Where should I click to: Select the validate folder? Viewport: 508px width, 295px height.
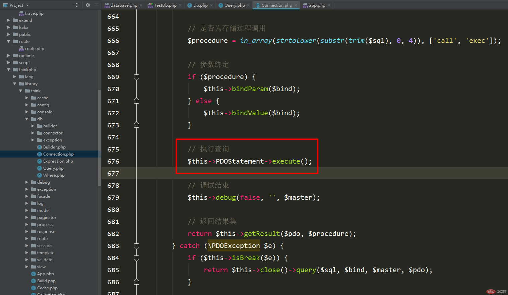45,260
